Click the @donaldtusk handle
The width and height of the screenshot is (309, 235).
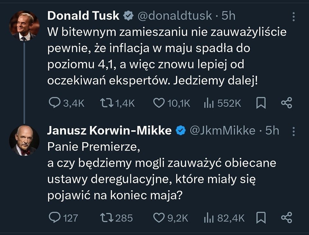[175, 16]
